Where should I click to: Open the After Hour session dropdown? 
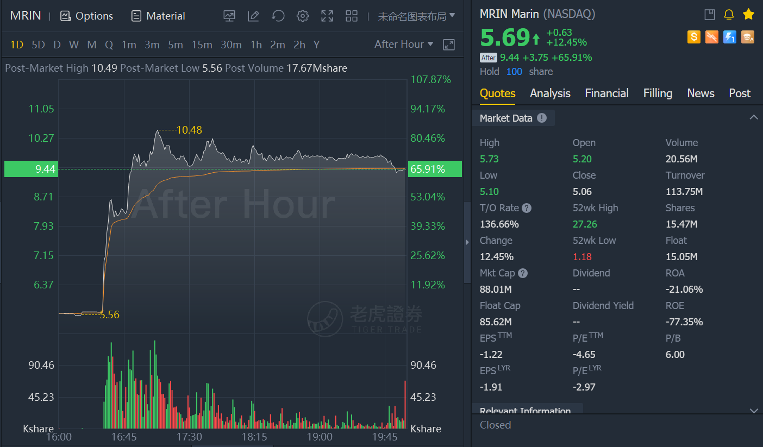[x=404, y=45]
